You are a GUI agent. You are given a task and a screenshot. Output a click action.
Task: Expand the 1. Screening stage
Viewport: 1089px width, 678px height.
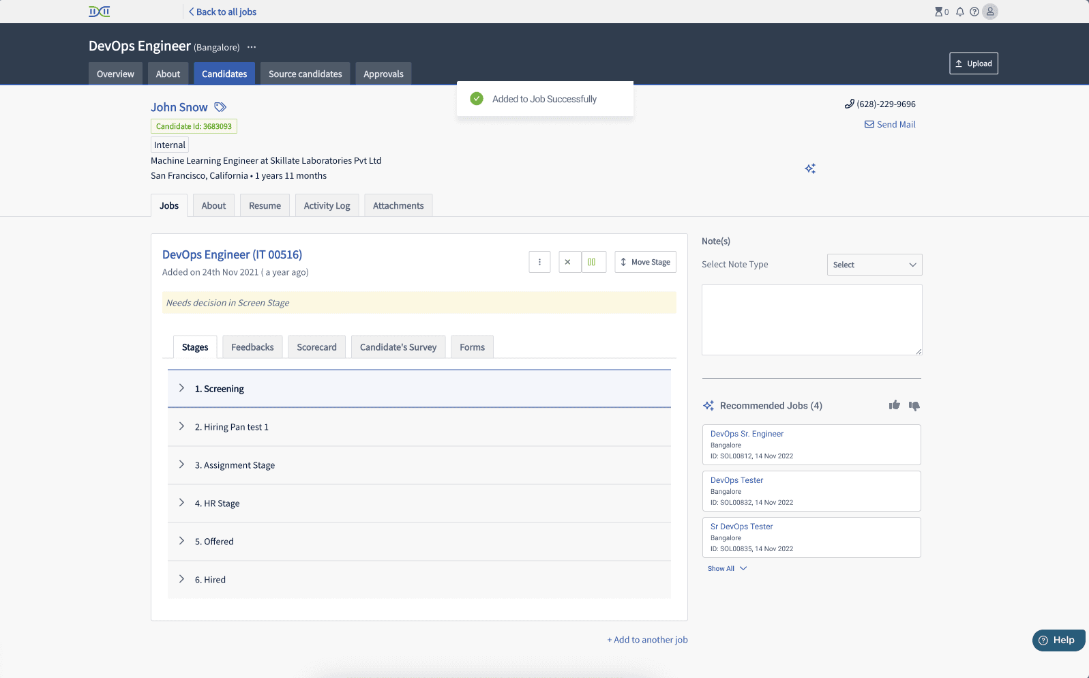(419, 389)
